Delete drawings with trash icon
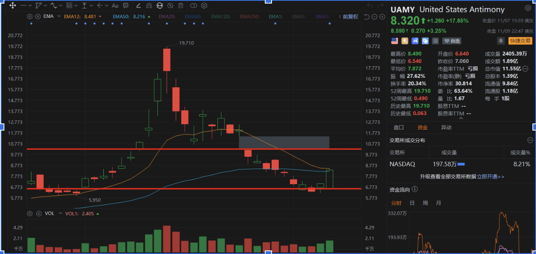The image size is (536, 254). (181, 6)
